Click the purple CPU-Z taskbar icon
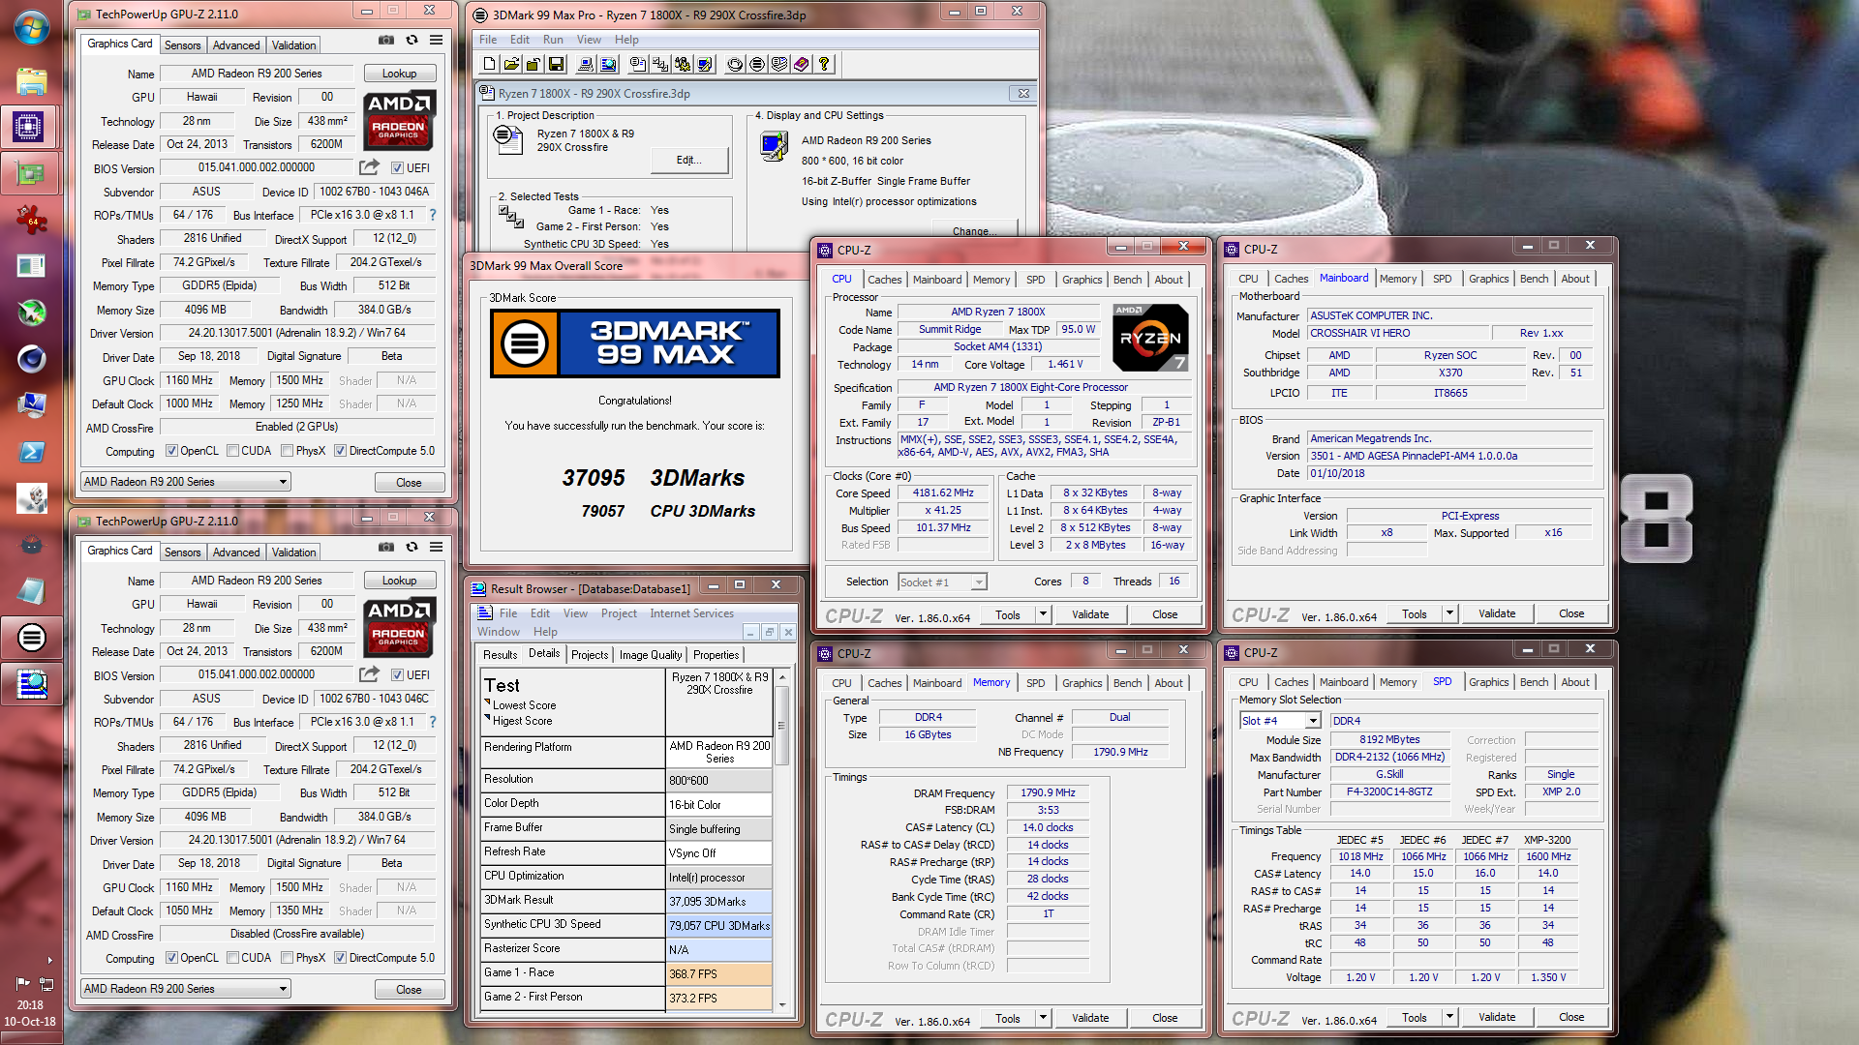The image size is (1859, 1045). (x=29, y=127)
